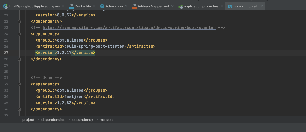This screenshot has width=306, height=132.
Task: Close the Admin.java tab
Action: (126, 6)
